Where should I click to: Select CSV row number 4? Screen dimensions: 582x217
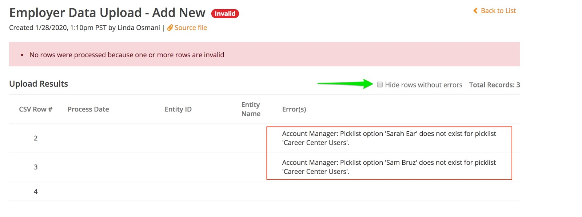[x=36, y=192]
